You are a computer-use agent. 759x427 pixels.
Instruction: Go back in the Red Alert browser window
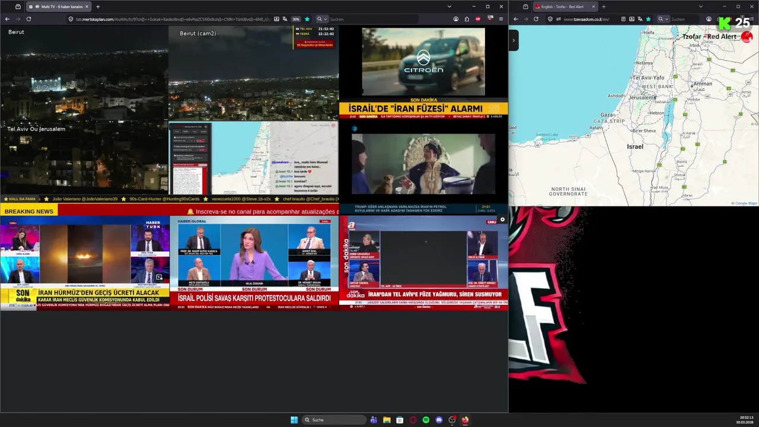(x=515, y=19)
